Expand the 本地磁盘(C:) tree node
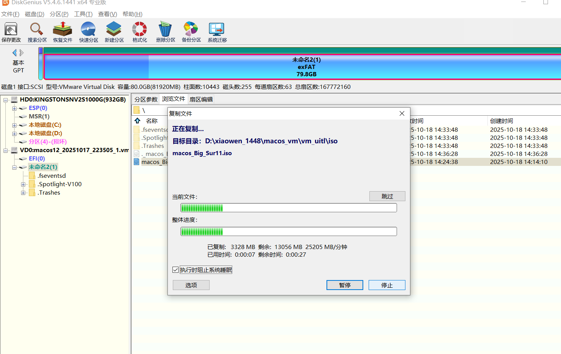The height and width of the screenshot is (354, 561). [x=14, y=125]
